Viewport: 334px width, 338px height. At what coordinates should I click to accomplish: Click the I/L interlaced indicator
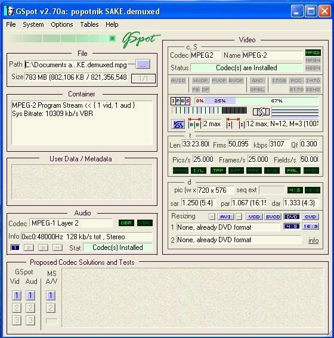[x=199, y=171]
